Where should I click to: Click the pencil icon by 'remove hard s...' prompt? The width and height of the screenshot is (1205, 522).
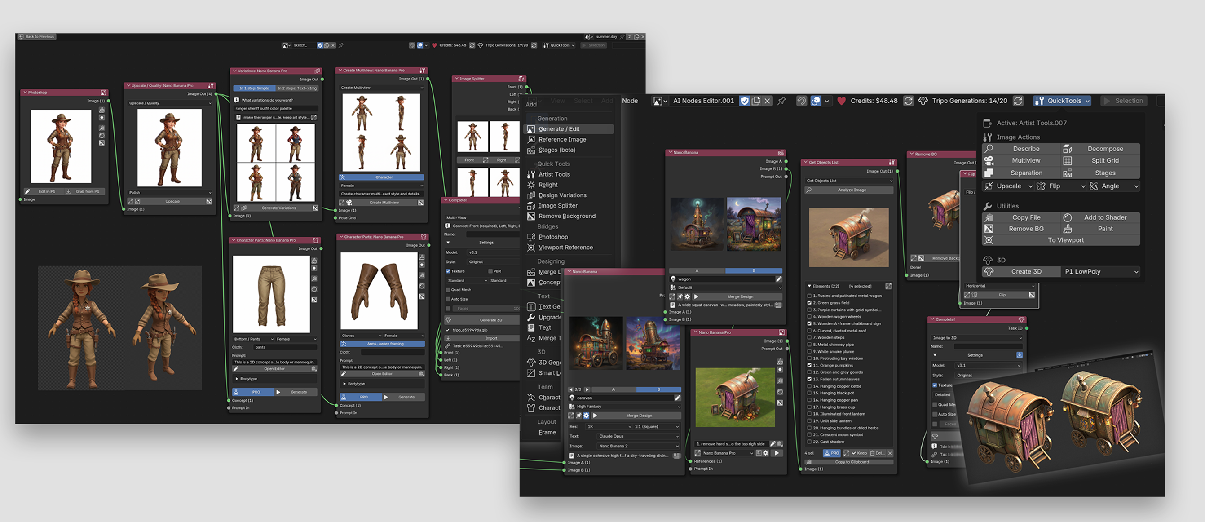pos(773,444)
